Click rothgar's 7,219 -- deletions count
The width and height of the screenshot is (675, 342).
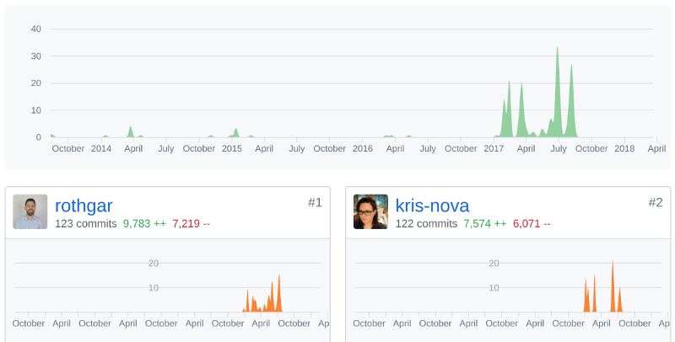(192, 224)
